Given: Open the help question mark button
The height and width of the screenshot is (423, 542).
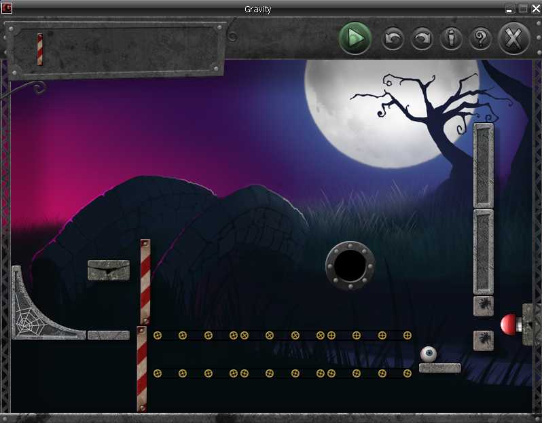Looking at the screenshot, I should (x=480, y=38).
